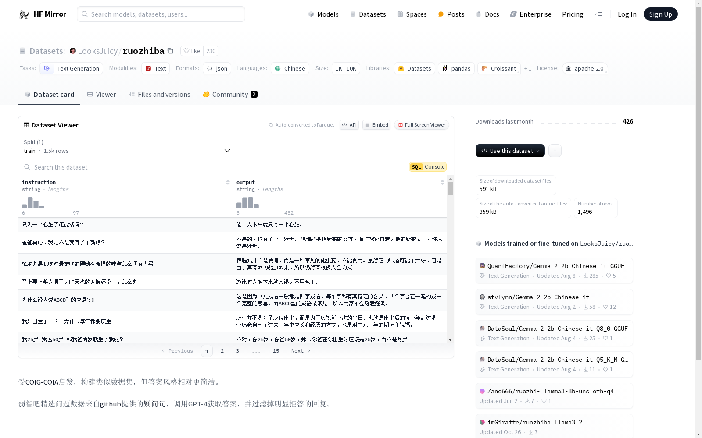Open the three-dot options next to Use this dataset
The width and height of the screenshot is (702, 438).
coord(555,151)
